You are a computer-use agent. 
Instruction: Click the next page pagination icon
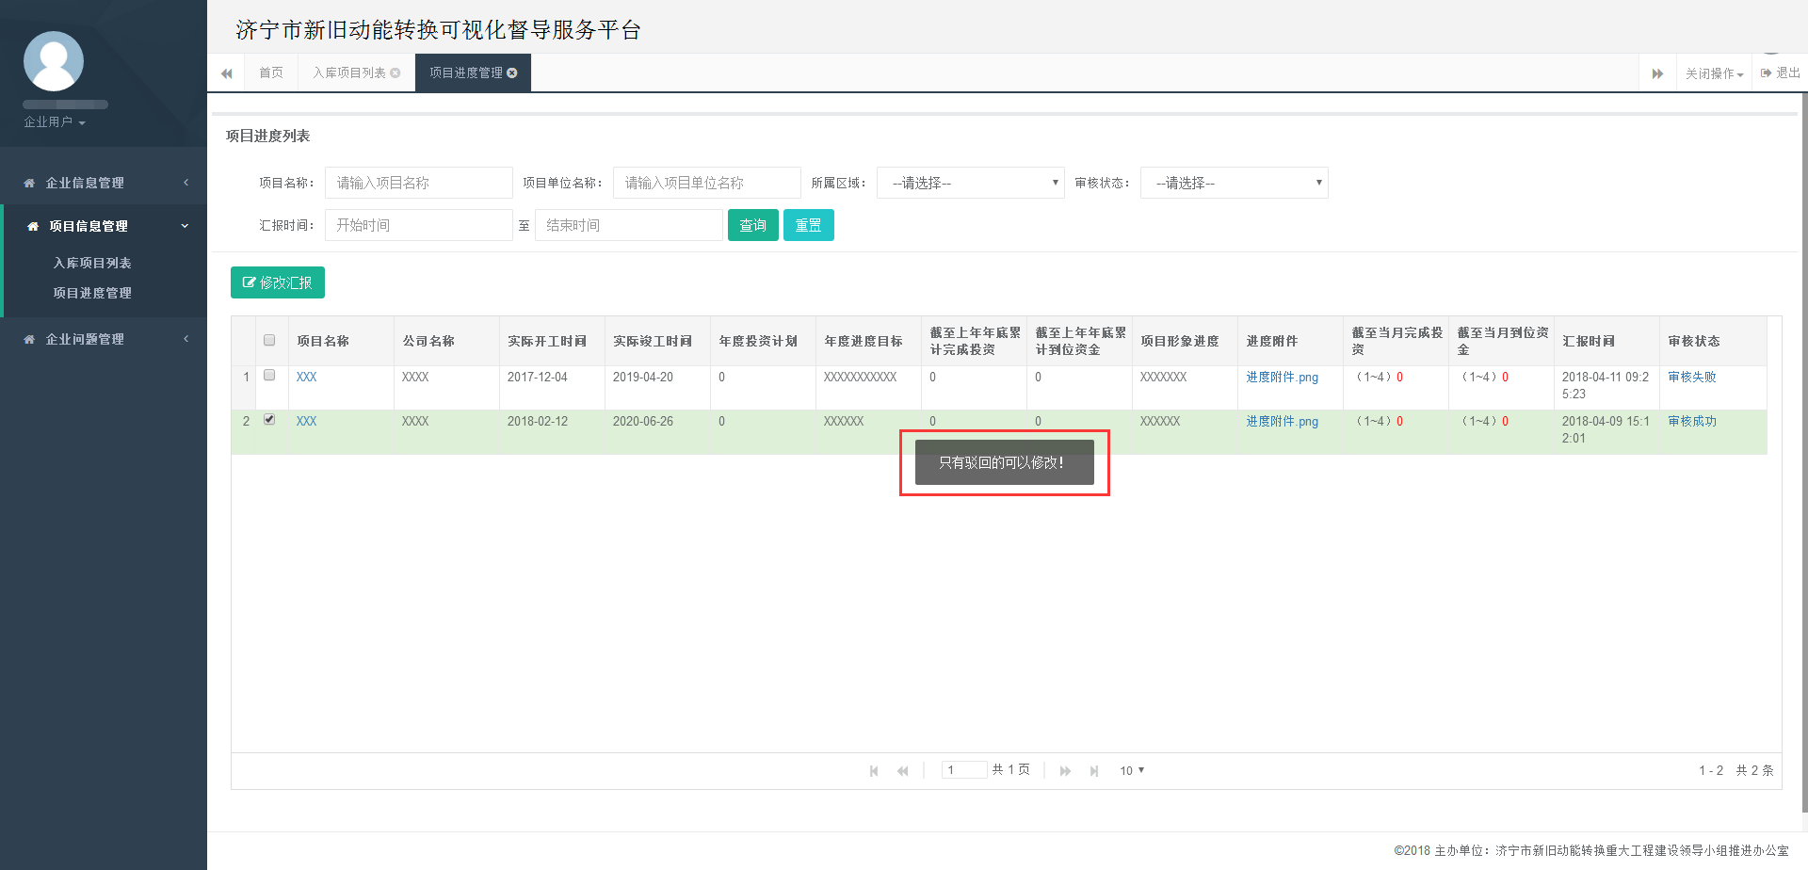pos(1065,770)
